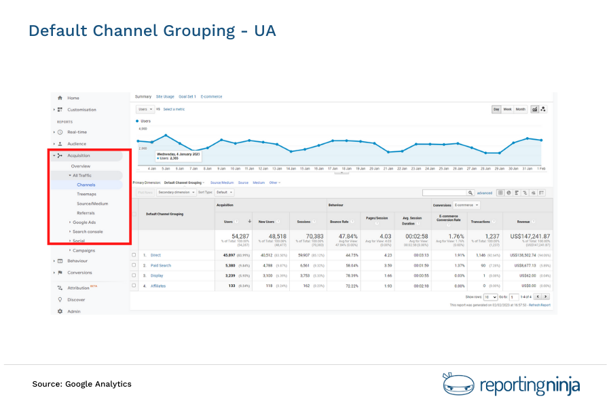Open the Affiliates channel link
This screenshot has height=407, width=611.
pyautogui.click(x=158, y=286)
